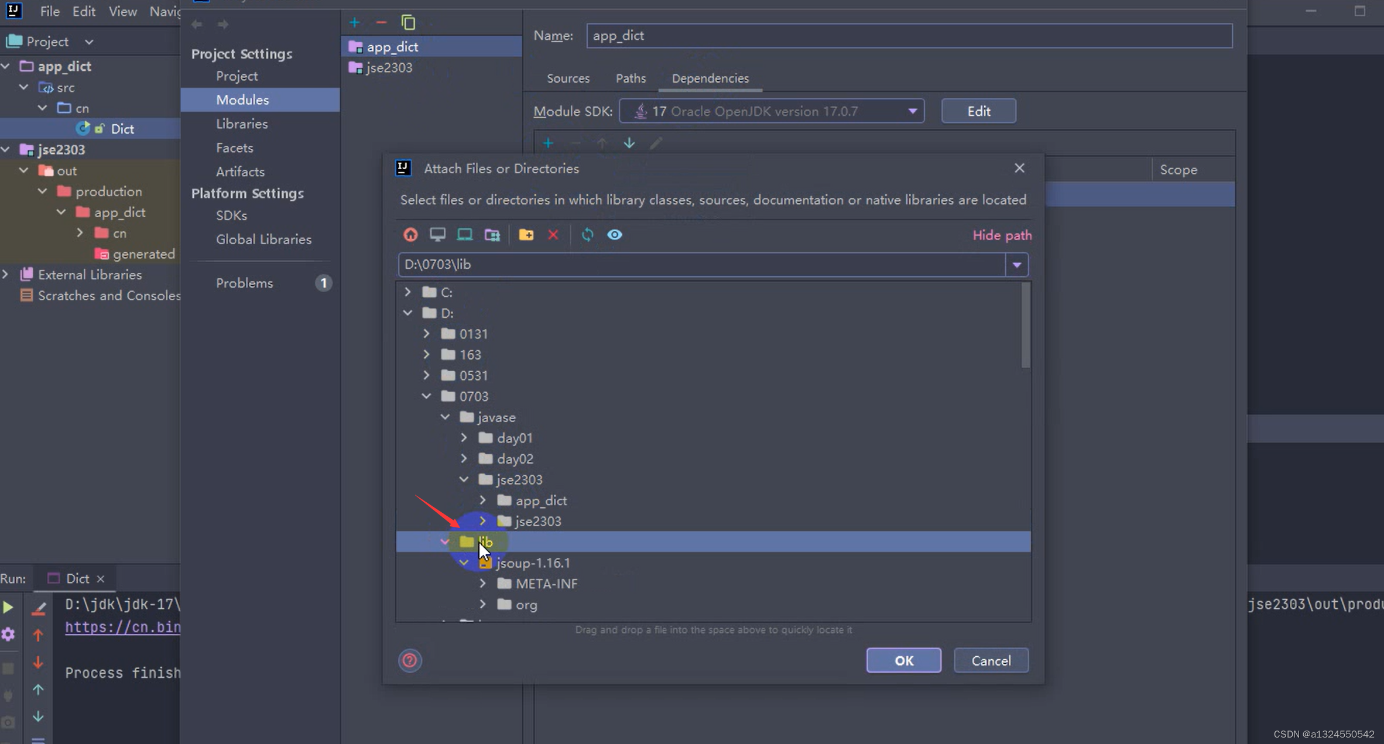Open the Module SDK dropdown
The image size is (1384, 744).
tap(912, 111)
